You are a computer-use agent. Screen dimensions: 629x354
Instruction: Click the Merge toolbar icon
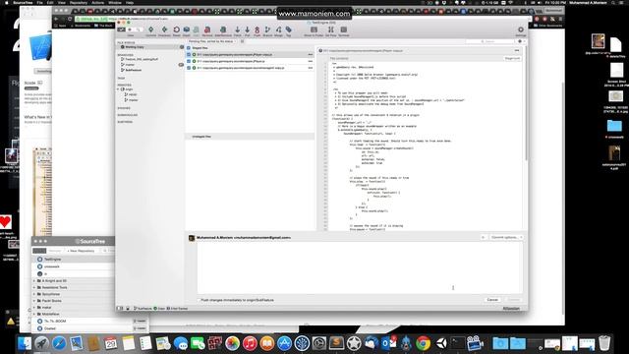[278, 30]
